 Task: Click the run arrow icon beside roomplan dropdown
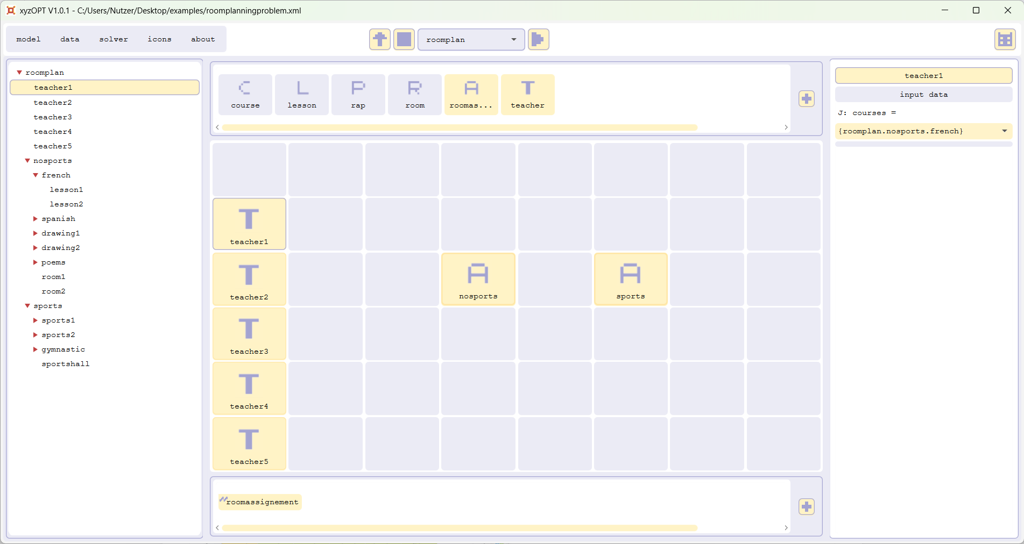(x=538, y=39)
